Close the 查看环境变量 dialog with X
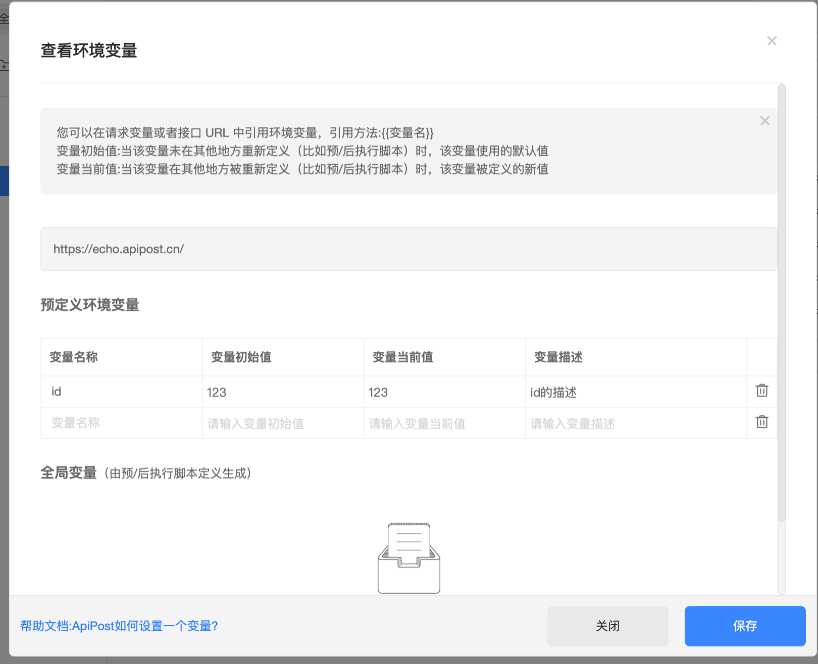This screenshot has height=664, width=818. coord(772,41)
